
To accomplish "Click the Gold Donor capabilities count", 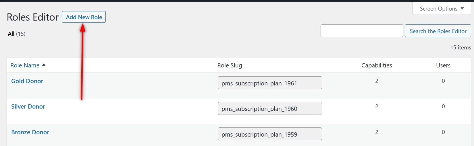I will pos(377,81).
